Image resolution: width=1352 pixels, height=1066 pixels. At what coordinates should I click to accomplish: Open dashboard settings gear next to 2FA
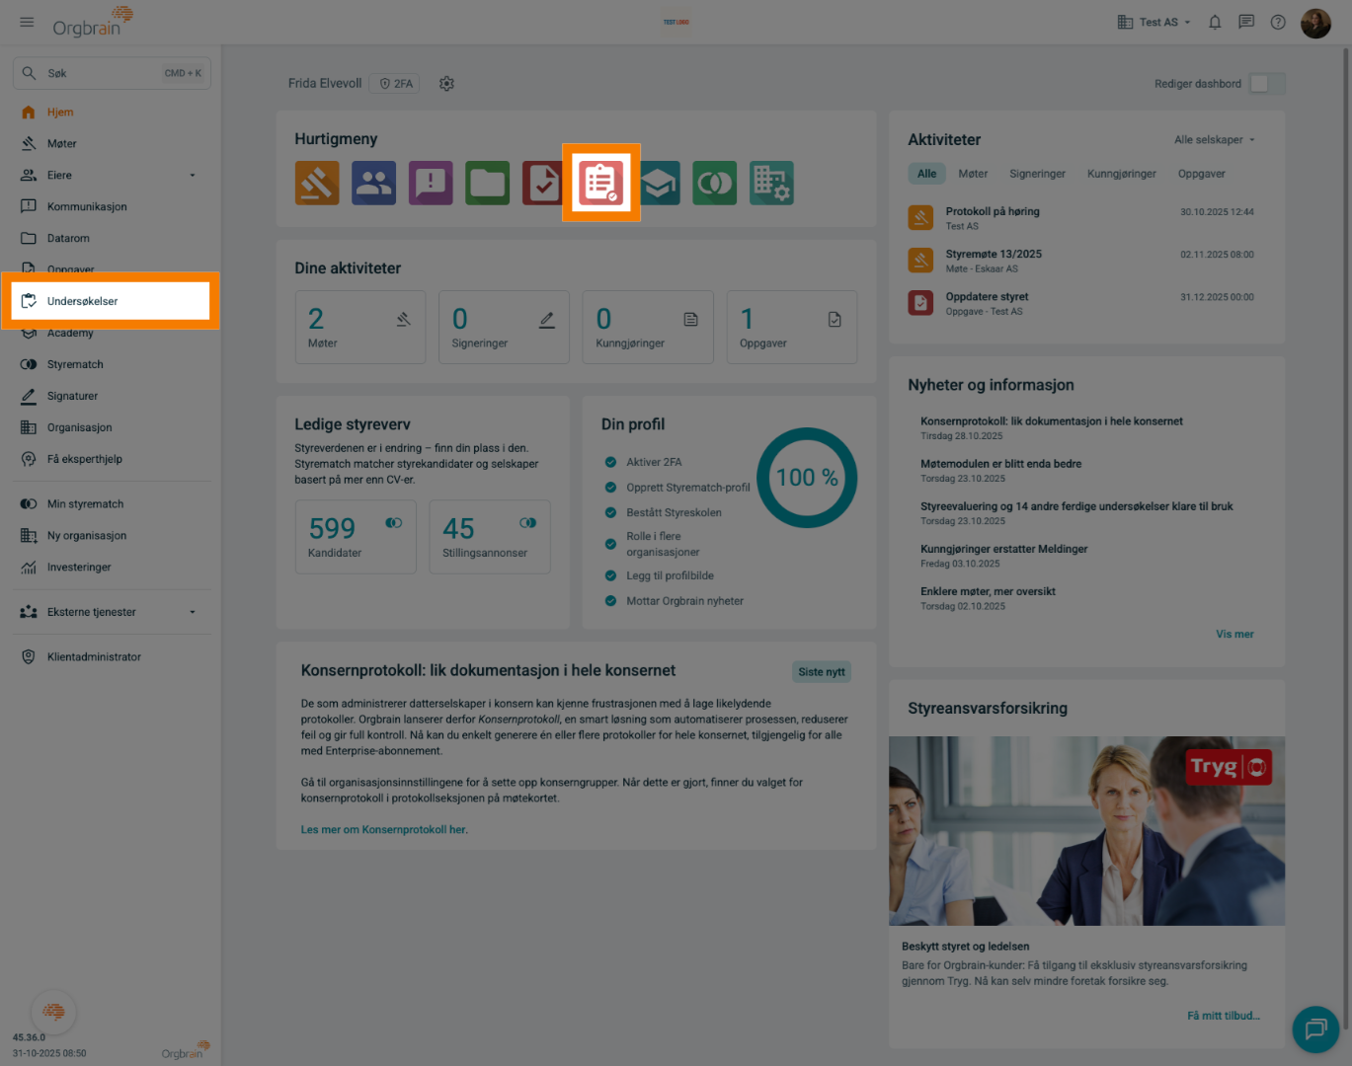(446, 84)
